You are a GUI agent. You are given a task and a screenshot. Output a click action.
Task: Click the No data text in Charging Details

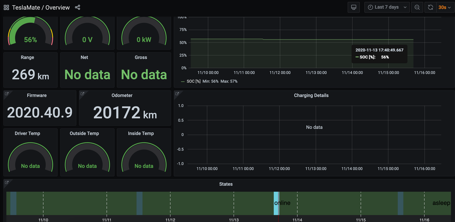314,127
